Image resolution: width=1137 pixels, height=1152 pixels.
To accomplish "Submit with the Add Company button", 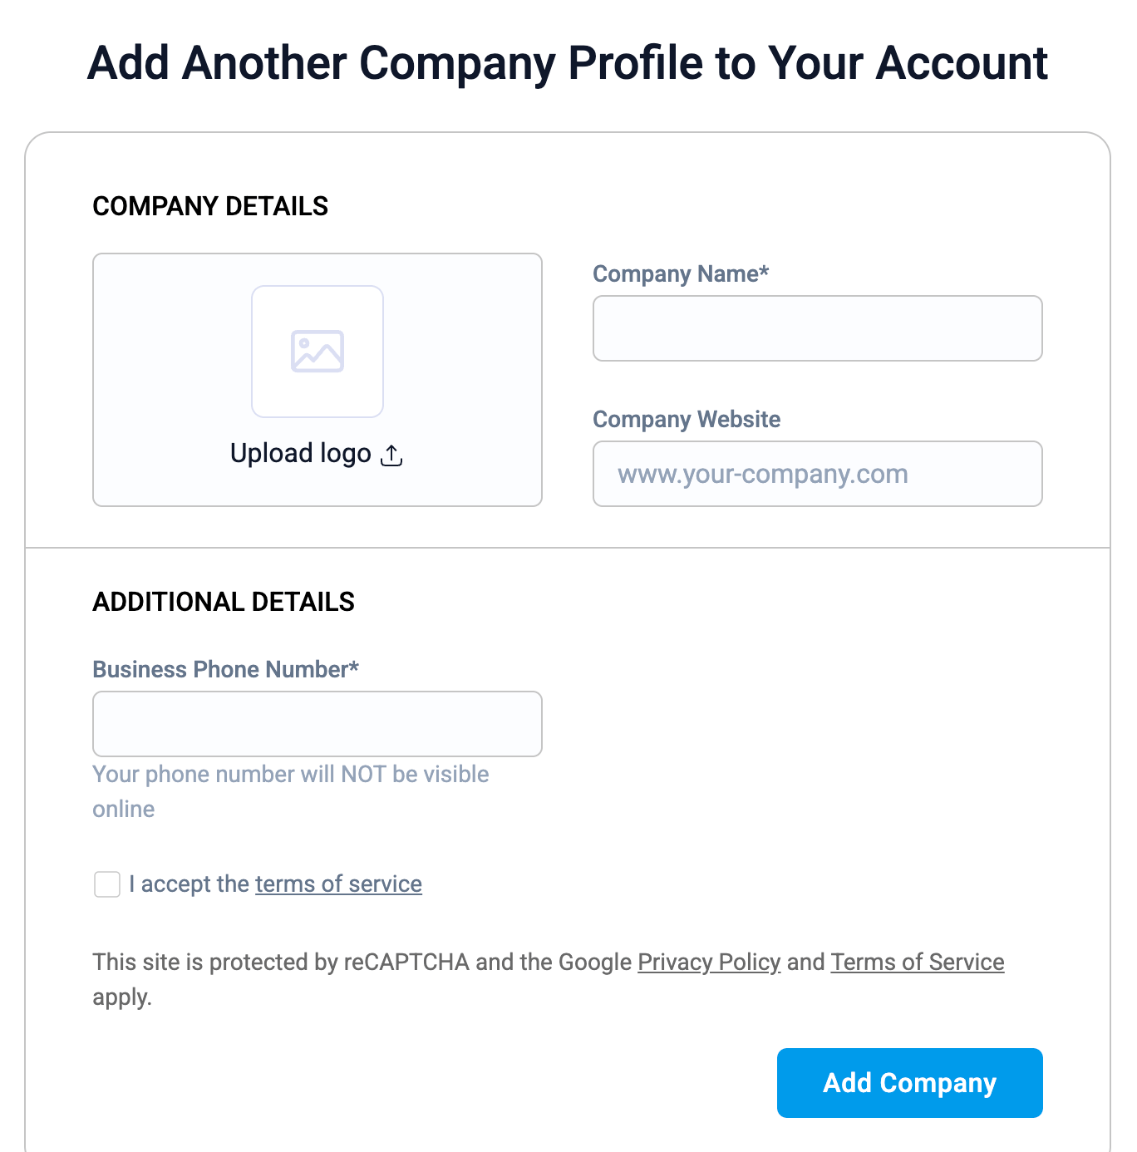I will coord(910,1083).
